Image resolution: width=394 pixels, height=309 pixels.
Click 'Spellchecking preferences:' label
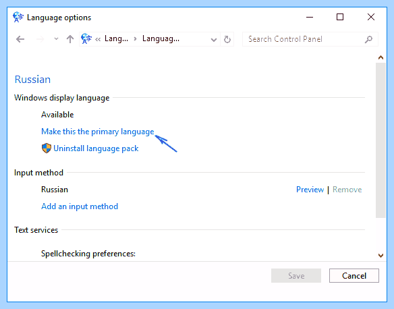tap(88, 254)
